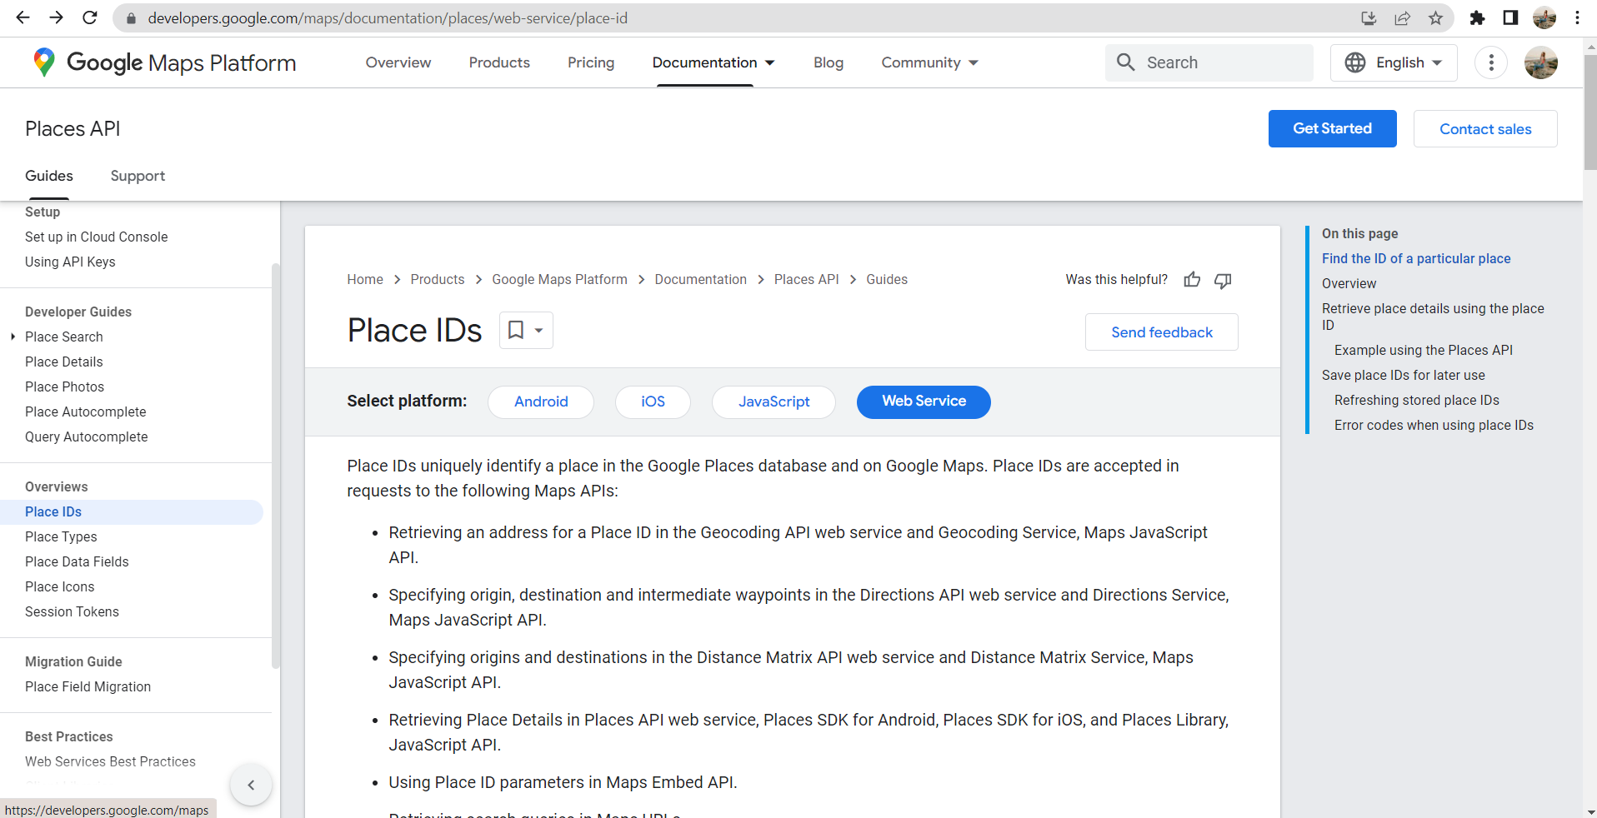1597x818 pixels.
Task: Click the Google Maps Platform pin logo
Action: [44, 62]
